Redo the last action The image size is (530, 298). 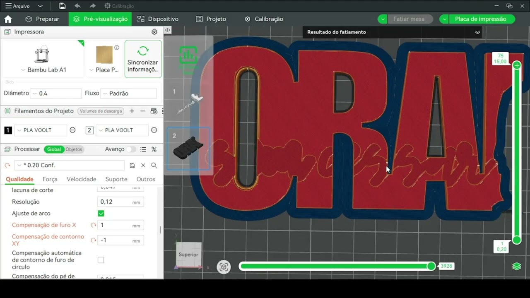(92, 6)
